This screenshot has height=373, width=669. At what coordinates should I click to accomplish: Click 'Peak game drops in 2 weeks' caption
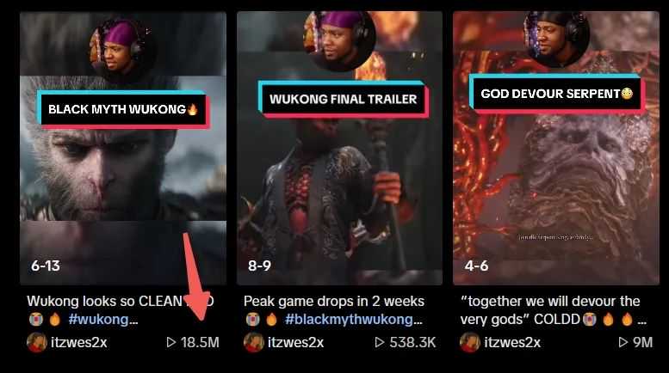[x=334, y=301]
